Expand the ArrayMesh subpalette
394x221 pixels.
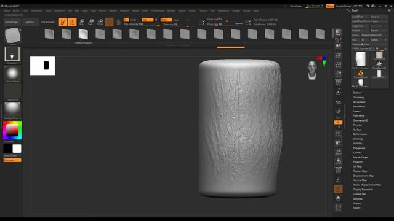360,102
